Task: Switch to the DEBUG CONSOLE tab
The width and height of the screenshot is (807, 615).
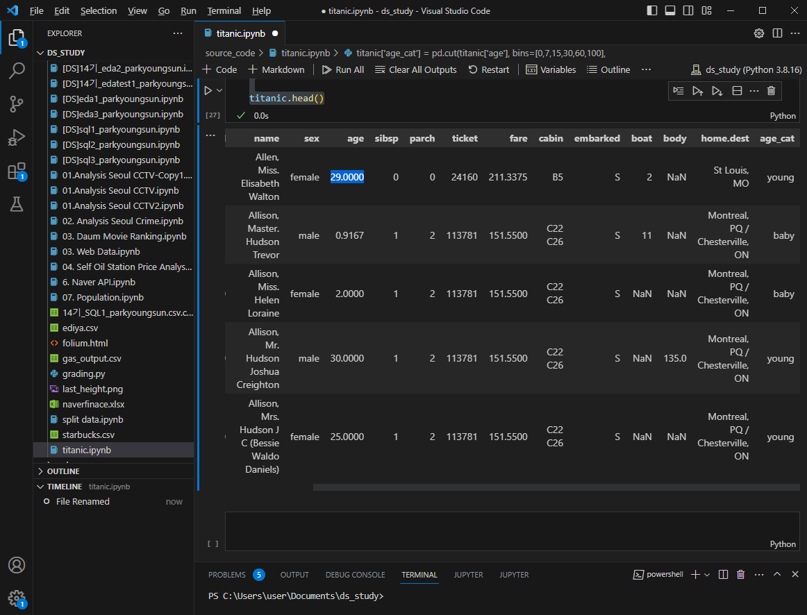Action: click(355, 574)
